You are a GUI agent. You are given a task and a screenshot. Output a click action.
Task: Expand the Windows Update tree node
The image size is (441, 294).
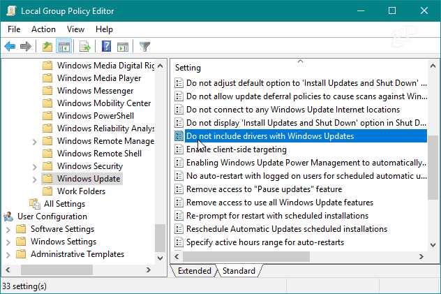point(34,179)
